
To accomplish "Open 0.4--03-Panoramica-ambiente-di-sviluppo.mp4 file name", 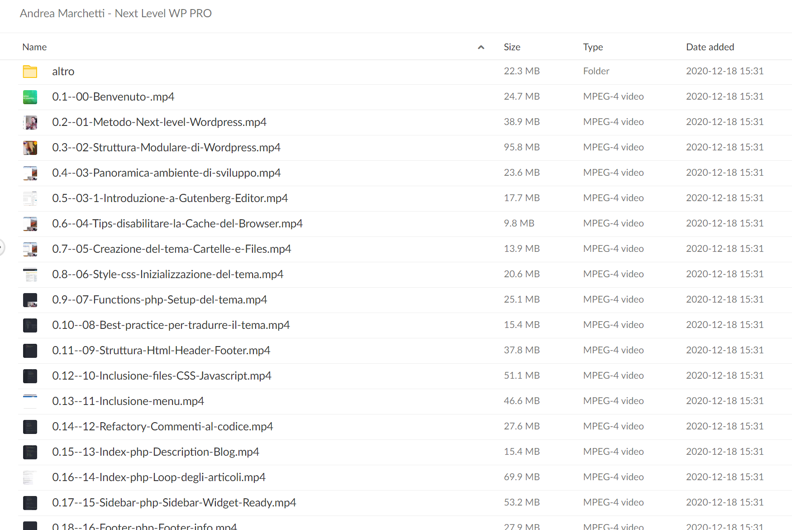I will [166, 173].
